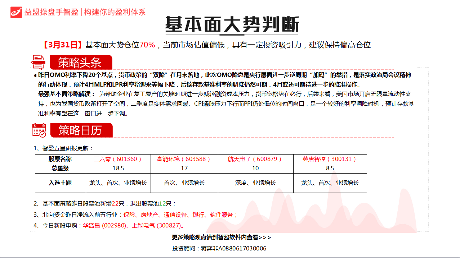Click the 入选主题 row header
This screenshot has width=460, height=258.
60,183
